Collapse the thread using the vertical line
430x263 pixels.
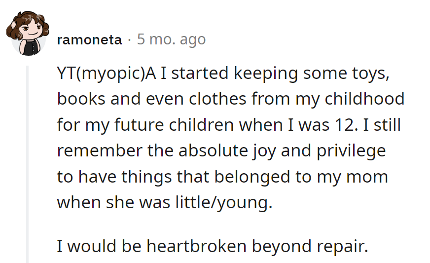(28, 164)
